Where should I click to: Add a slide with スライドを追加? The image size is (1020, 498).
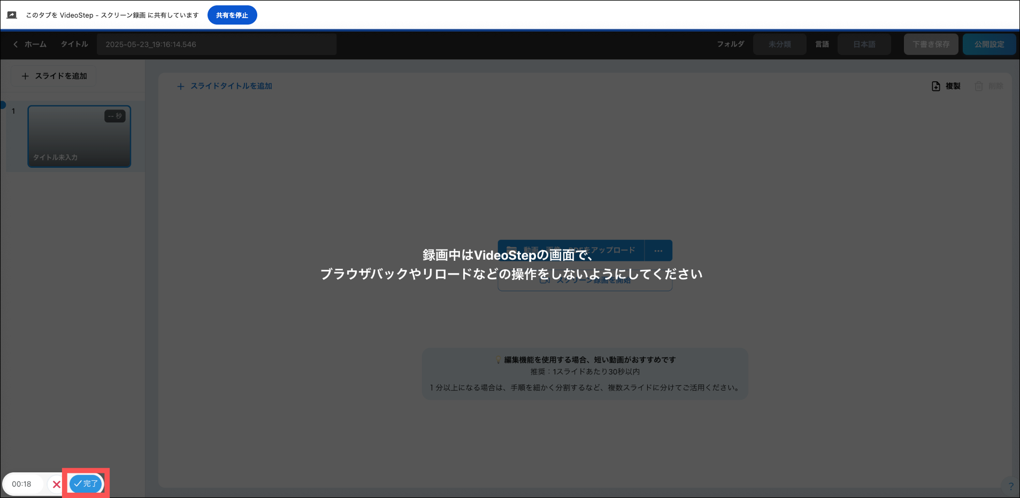click(x=53, y=76)
